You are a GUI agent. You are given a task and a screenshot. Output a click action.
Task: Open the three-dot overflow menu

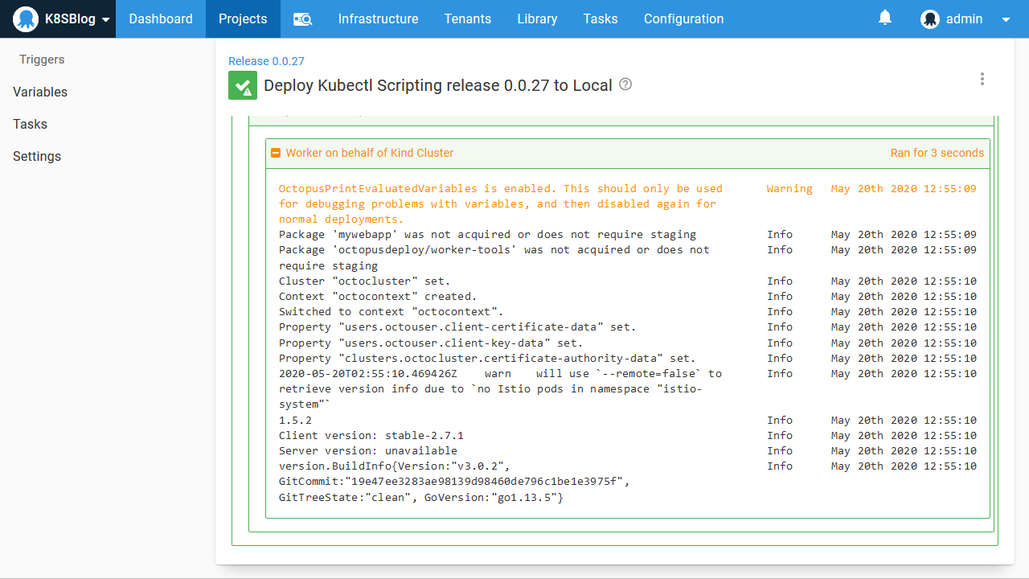coord(982,79)
